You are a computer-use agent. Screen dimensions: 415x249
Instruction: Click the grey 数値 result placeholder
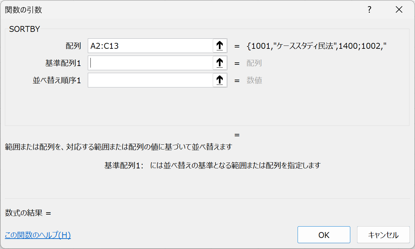pos(254,80)
